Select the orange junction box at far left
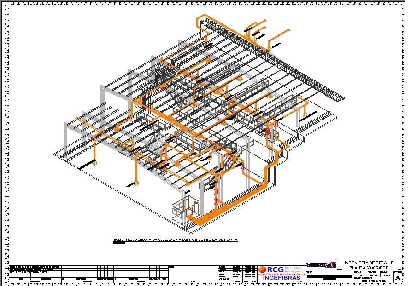 pos(94,163)
